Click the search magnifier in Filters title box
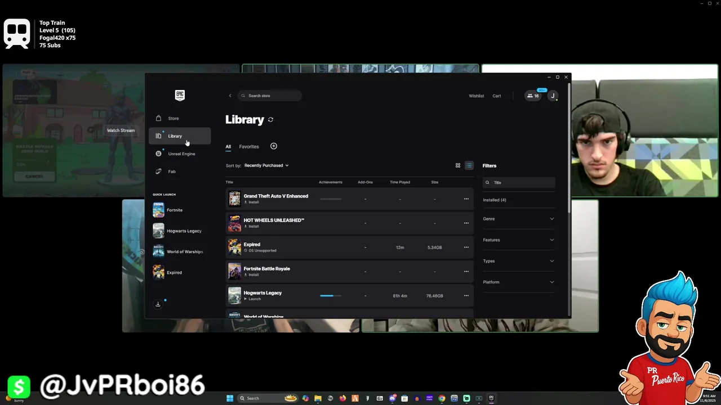Image resolution: width=721 pixels, height=405 pixels. coord(487,183)
